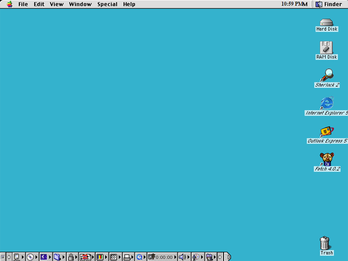The height and width of the screenshot is (261, 348).
Task: Open the File menu
Action: click(23, 4)
